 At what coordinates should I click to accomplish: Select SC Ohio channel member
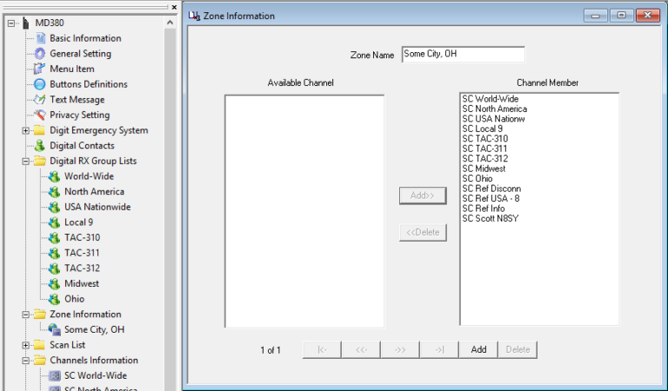click(478, 179)
